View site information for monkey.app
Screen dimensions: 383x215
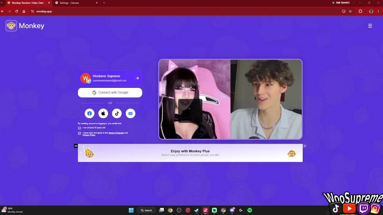(33, 11)
